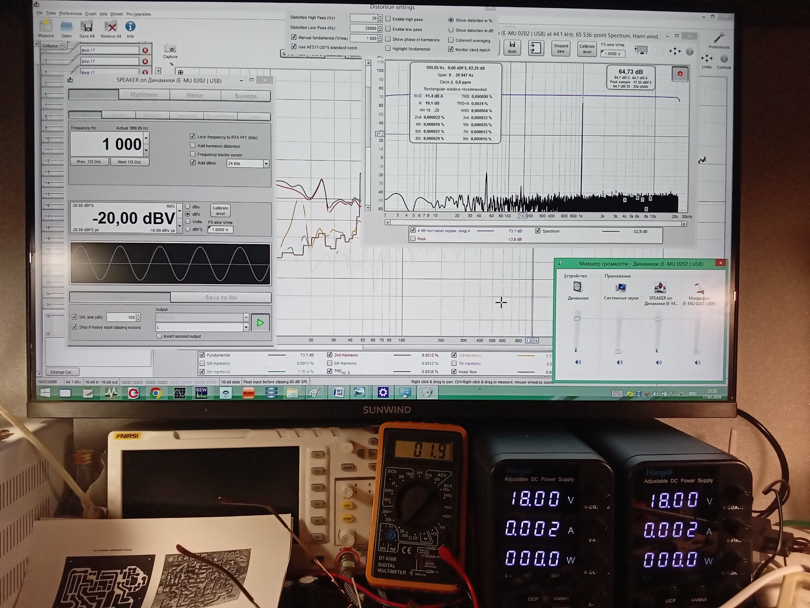The height and width of the screenshot is (608, 810).
Task: Toggle the Add dither checkbox
Action: (x=193, y=162)
